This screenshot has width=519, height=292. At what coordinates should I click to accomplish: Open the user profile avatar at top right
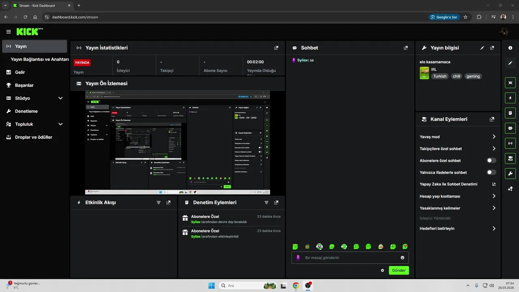pyautogui.click(x=504, y=32)
